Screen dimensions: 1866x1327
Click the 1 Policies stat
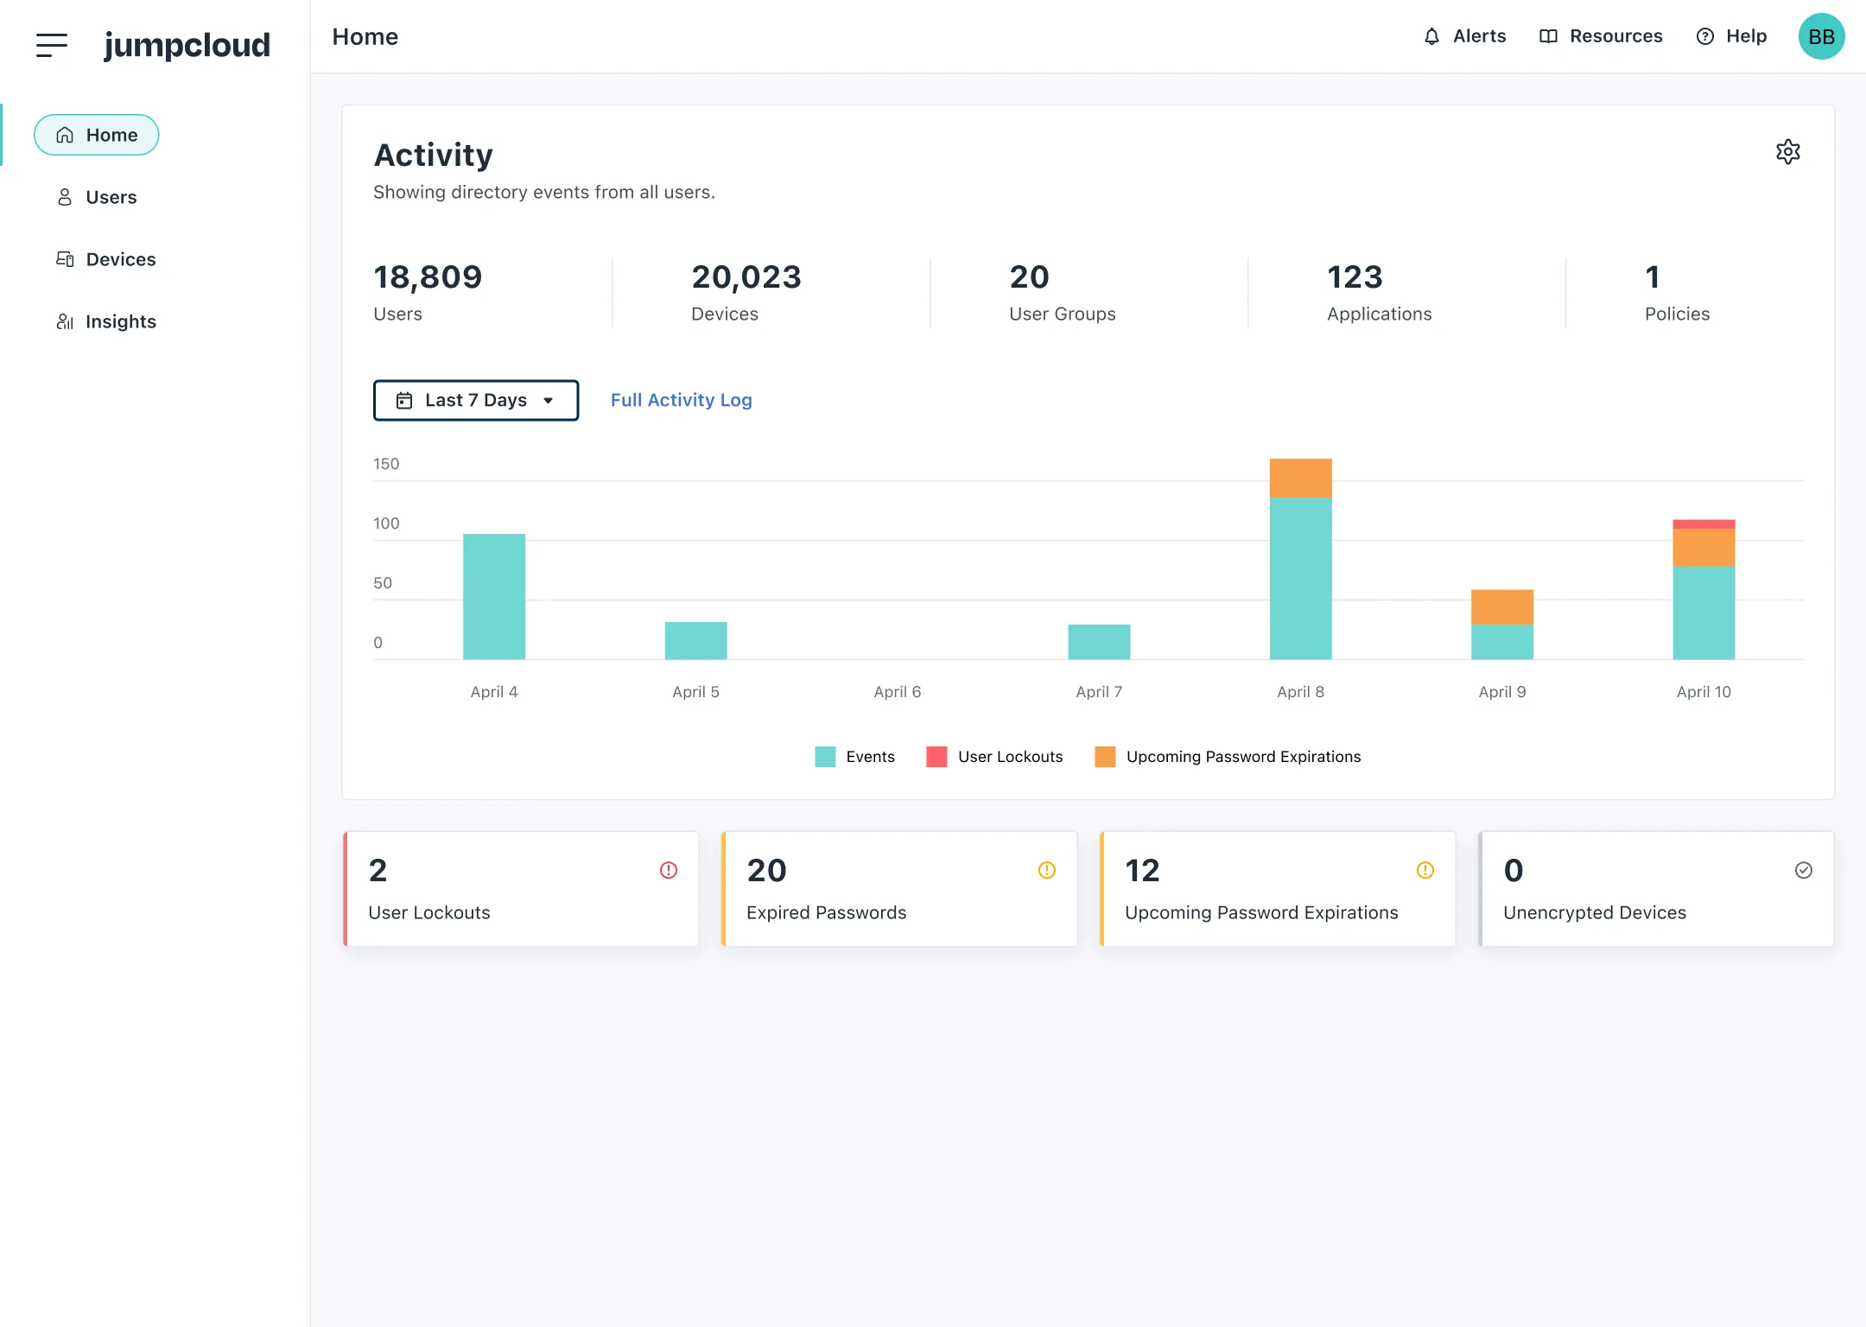pyautogui.click(x=1678, y=292)
